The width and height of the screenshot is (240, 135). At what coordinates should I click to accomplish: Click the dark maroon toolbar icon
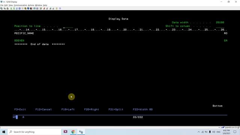(31, 8)
